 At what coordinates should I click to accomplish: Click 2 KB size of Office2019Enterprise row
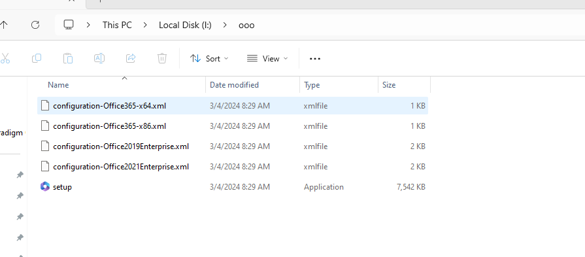418,146
